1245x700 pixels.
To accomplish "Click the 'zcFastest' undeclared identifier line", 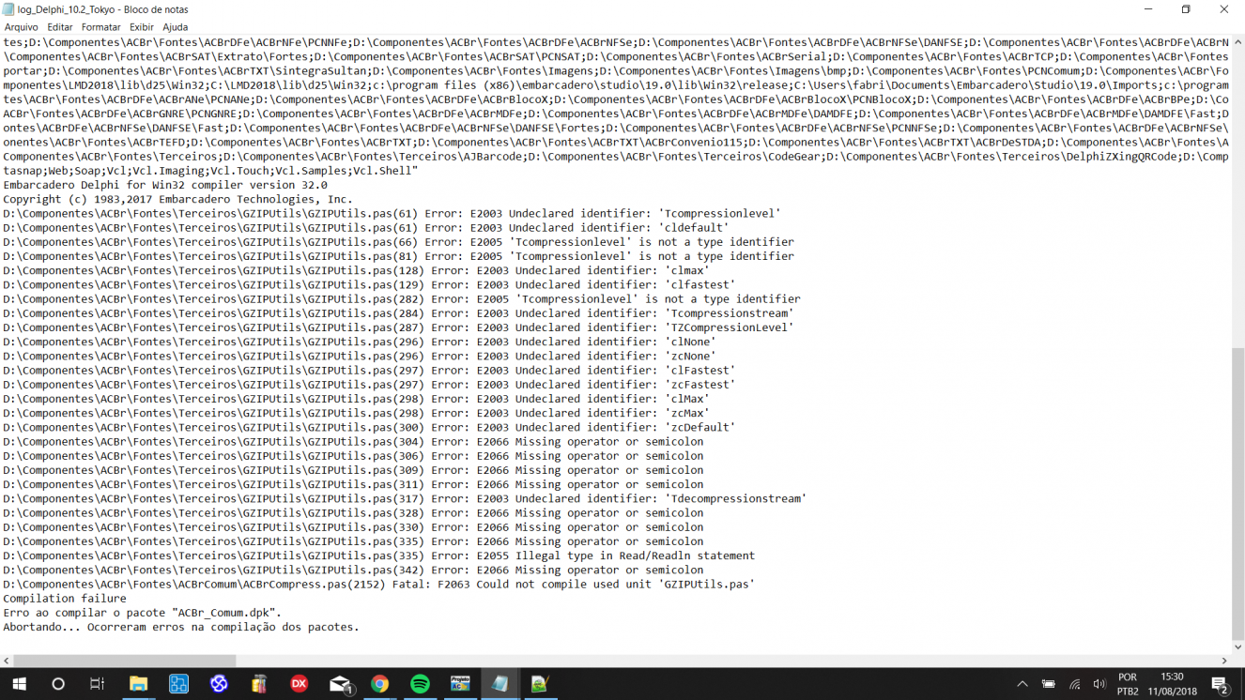I will click(x=369, y=385).
